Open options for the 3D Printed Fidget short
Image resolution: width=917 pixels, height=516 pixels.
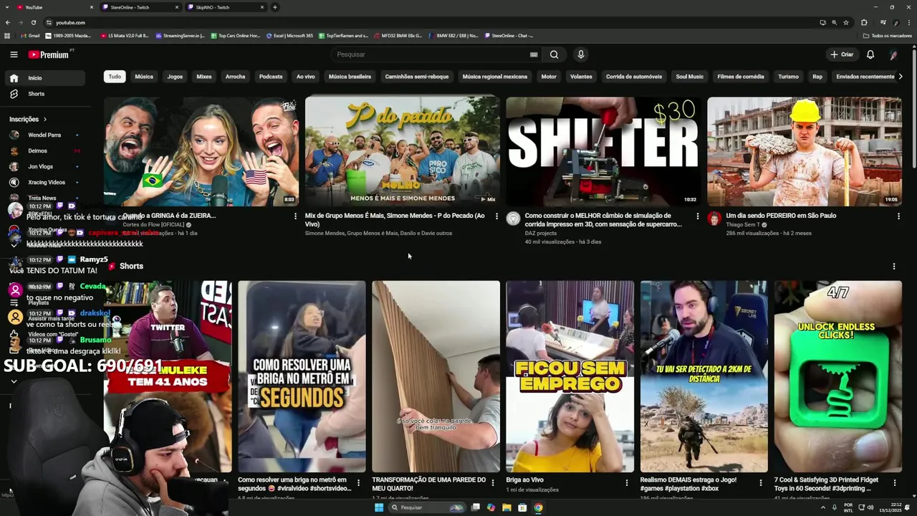(x=894, y=482)
